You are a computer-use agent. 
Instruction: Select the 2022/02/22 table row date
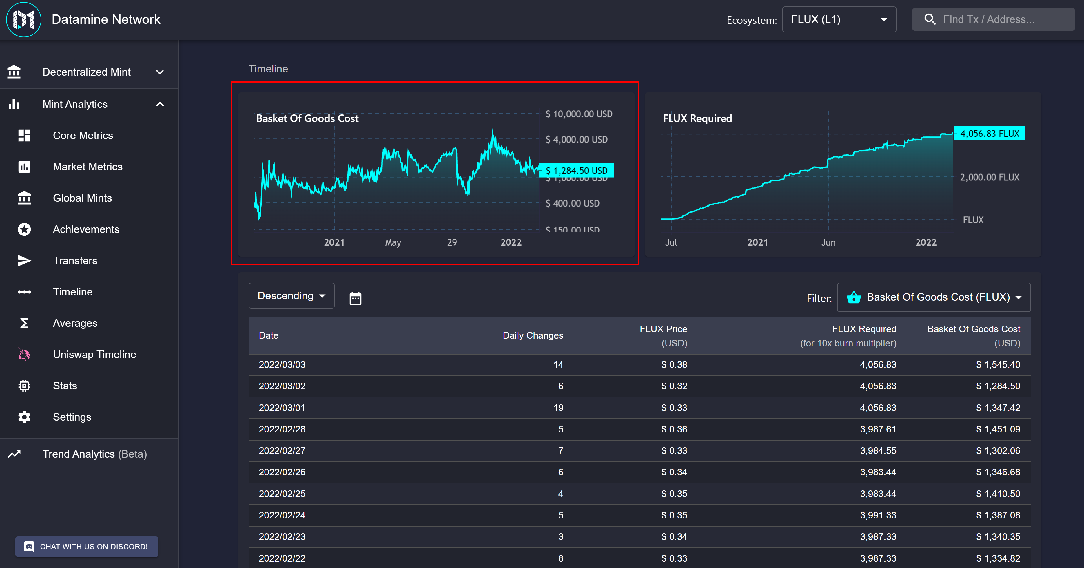click(x=282, y=558)
